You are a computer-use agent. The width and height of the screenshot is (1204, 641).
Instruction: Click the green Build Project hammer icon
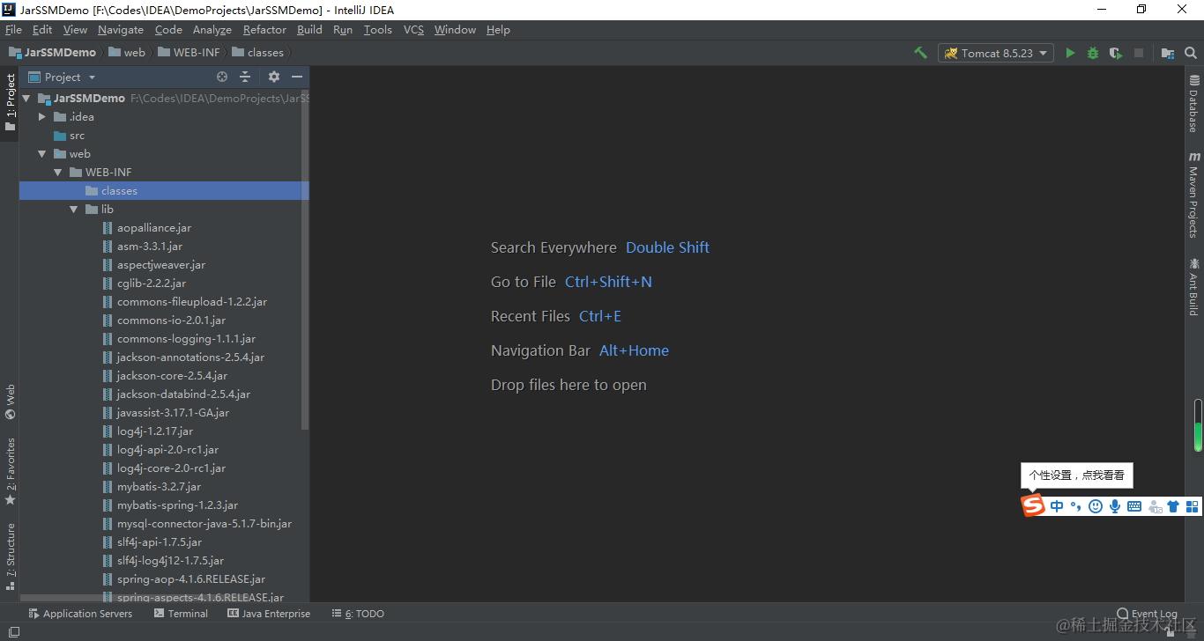[x=920, y=53]
